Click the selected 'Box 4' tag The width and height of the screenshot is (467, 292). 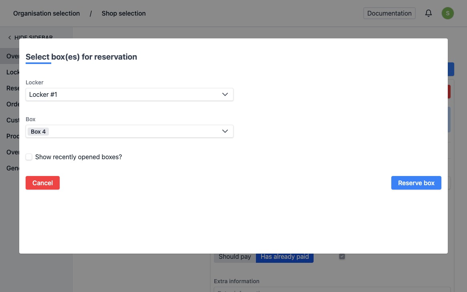[x=38, y=132]
